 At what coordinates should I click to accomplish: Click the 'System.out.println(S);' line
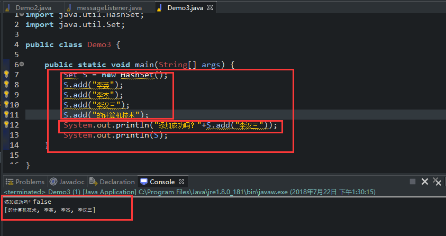point(115,135)
